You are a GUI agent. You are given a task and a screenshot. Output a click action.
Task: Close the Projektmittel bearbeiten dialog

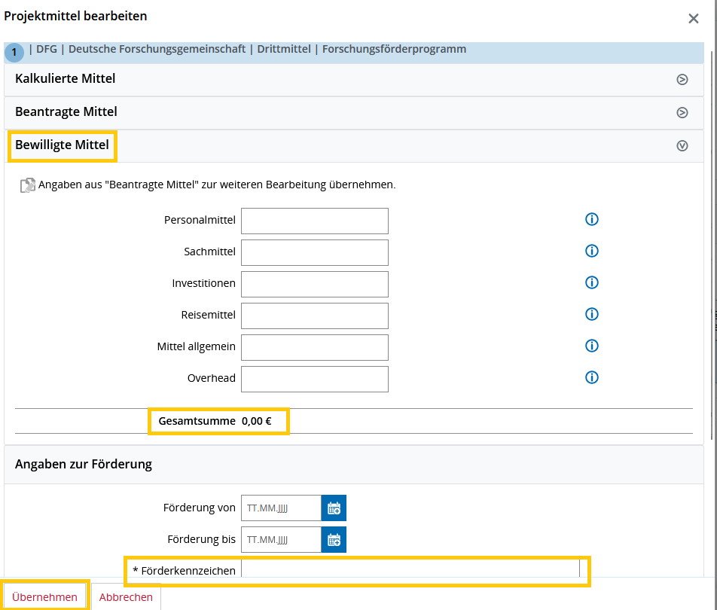693,19
